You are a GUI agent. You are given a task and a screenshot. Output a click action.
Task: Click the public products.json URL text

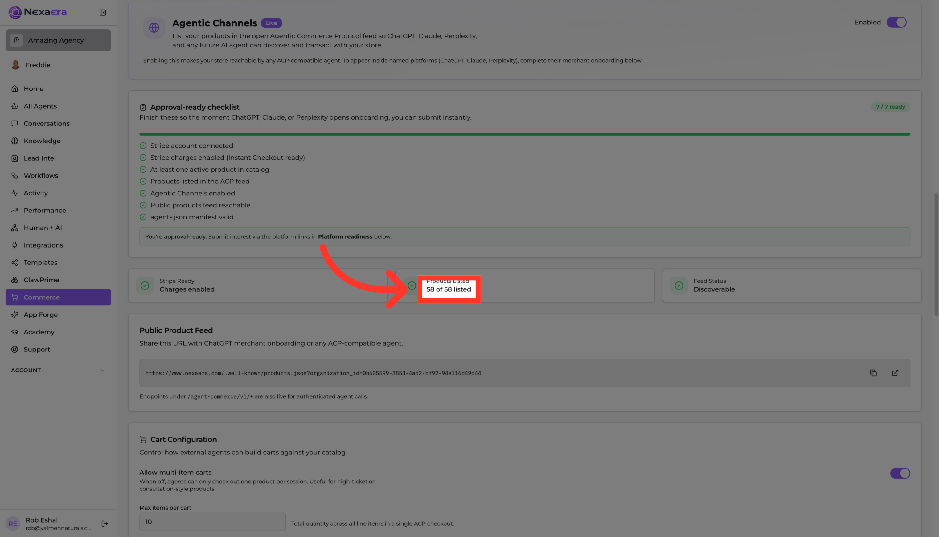tap(313, 373)
